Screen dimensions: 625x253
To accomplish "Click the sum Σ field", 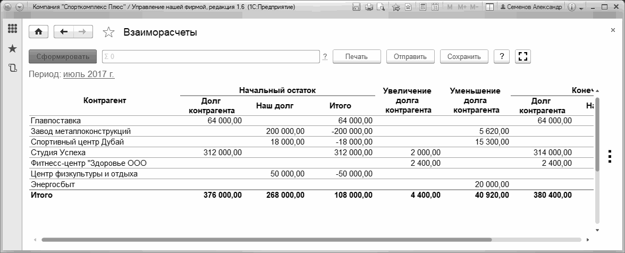I will [x=211, y=56].
